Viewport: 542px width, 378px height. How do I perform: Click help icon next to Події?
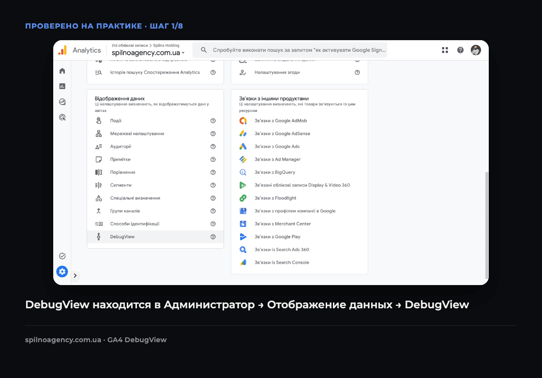click(x=213, y=121)
